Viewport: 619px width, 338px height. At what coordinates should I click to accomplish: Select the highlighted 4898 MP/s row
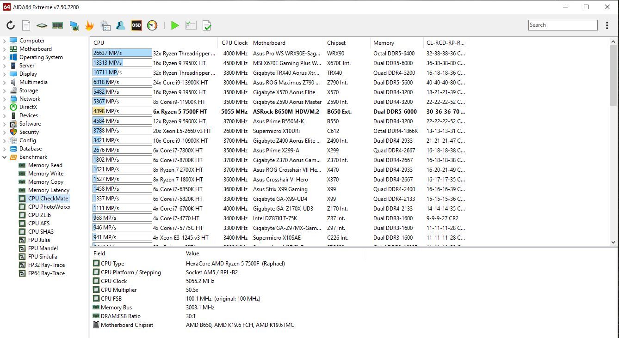click(280, 112)
